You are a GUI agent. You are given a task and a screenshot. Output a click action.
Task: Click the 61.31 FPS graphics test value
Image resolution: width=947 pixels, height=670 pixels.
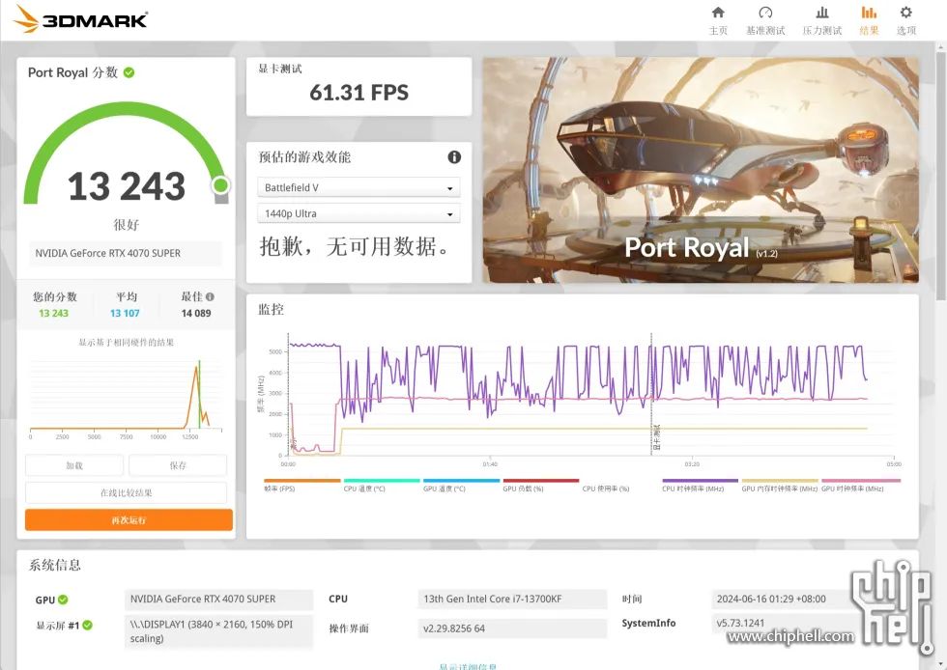pos(359,93)
